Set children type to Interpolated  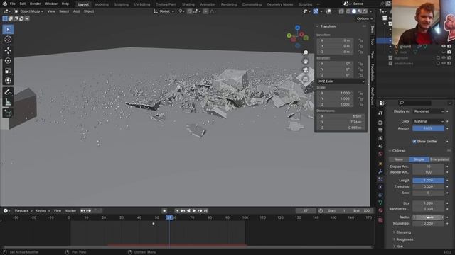(x=439, y=159)
